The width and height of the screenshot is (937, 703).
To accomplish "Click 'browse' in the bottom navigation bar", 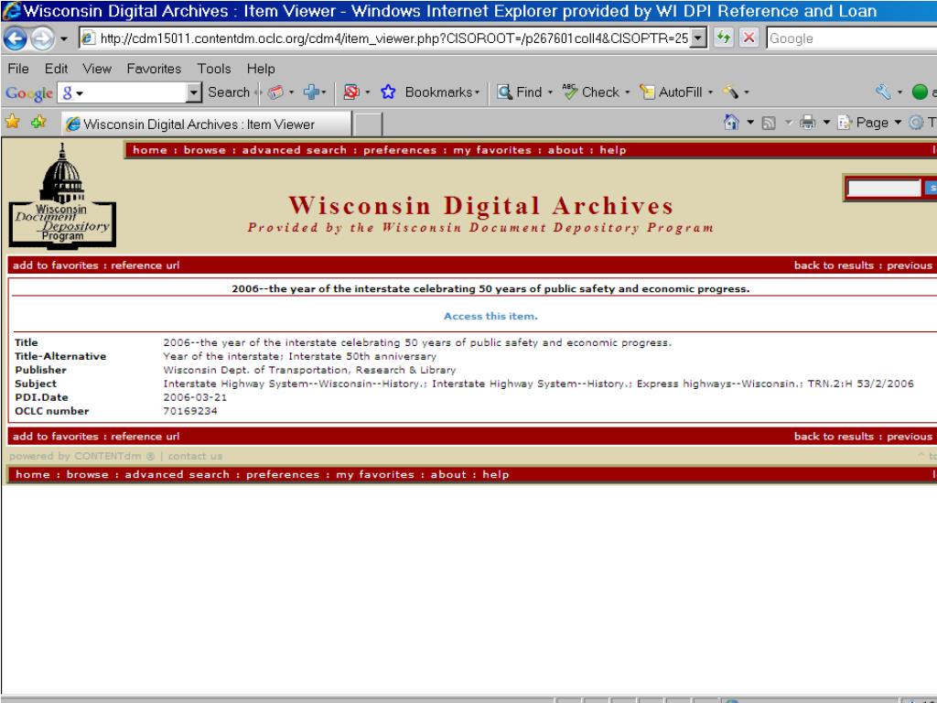I will pyautogui.click(x=87, y=475).
